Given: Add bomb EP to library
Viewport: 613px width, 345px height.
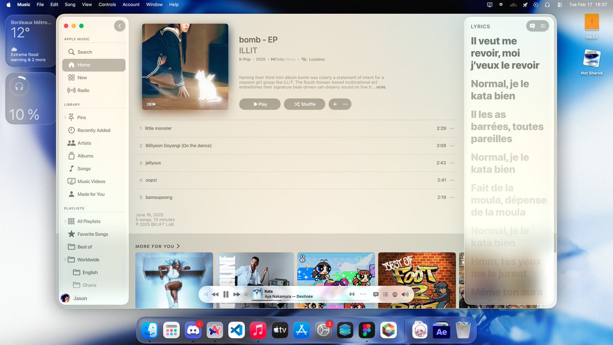Looking at the screenshot, I should click(335, 104).
